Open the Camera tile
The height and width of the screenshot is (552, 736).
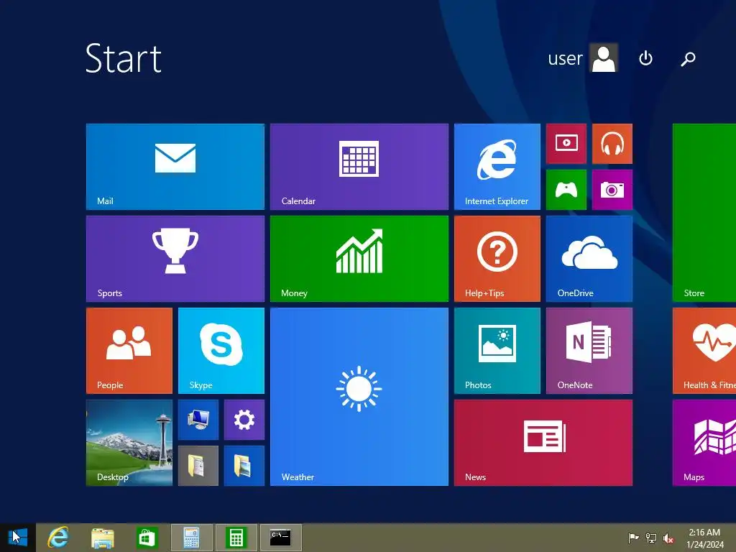612,190
